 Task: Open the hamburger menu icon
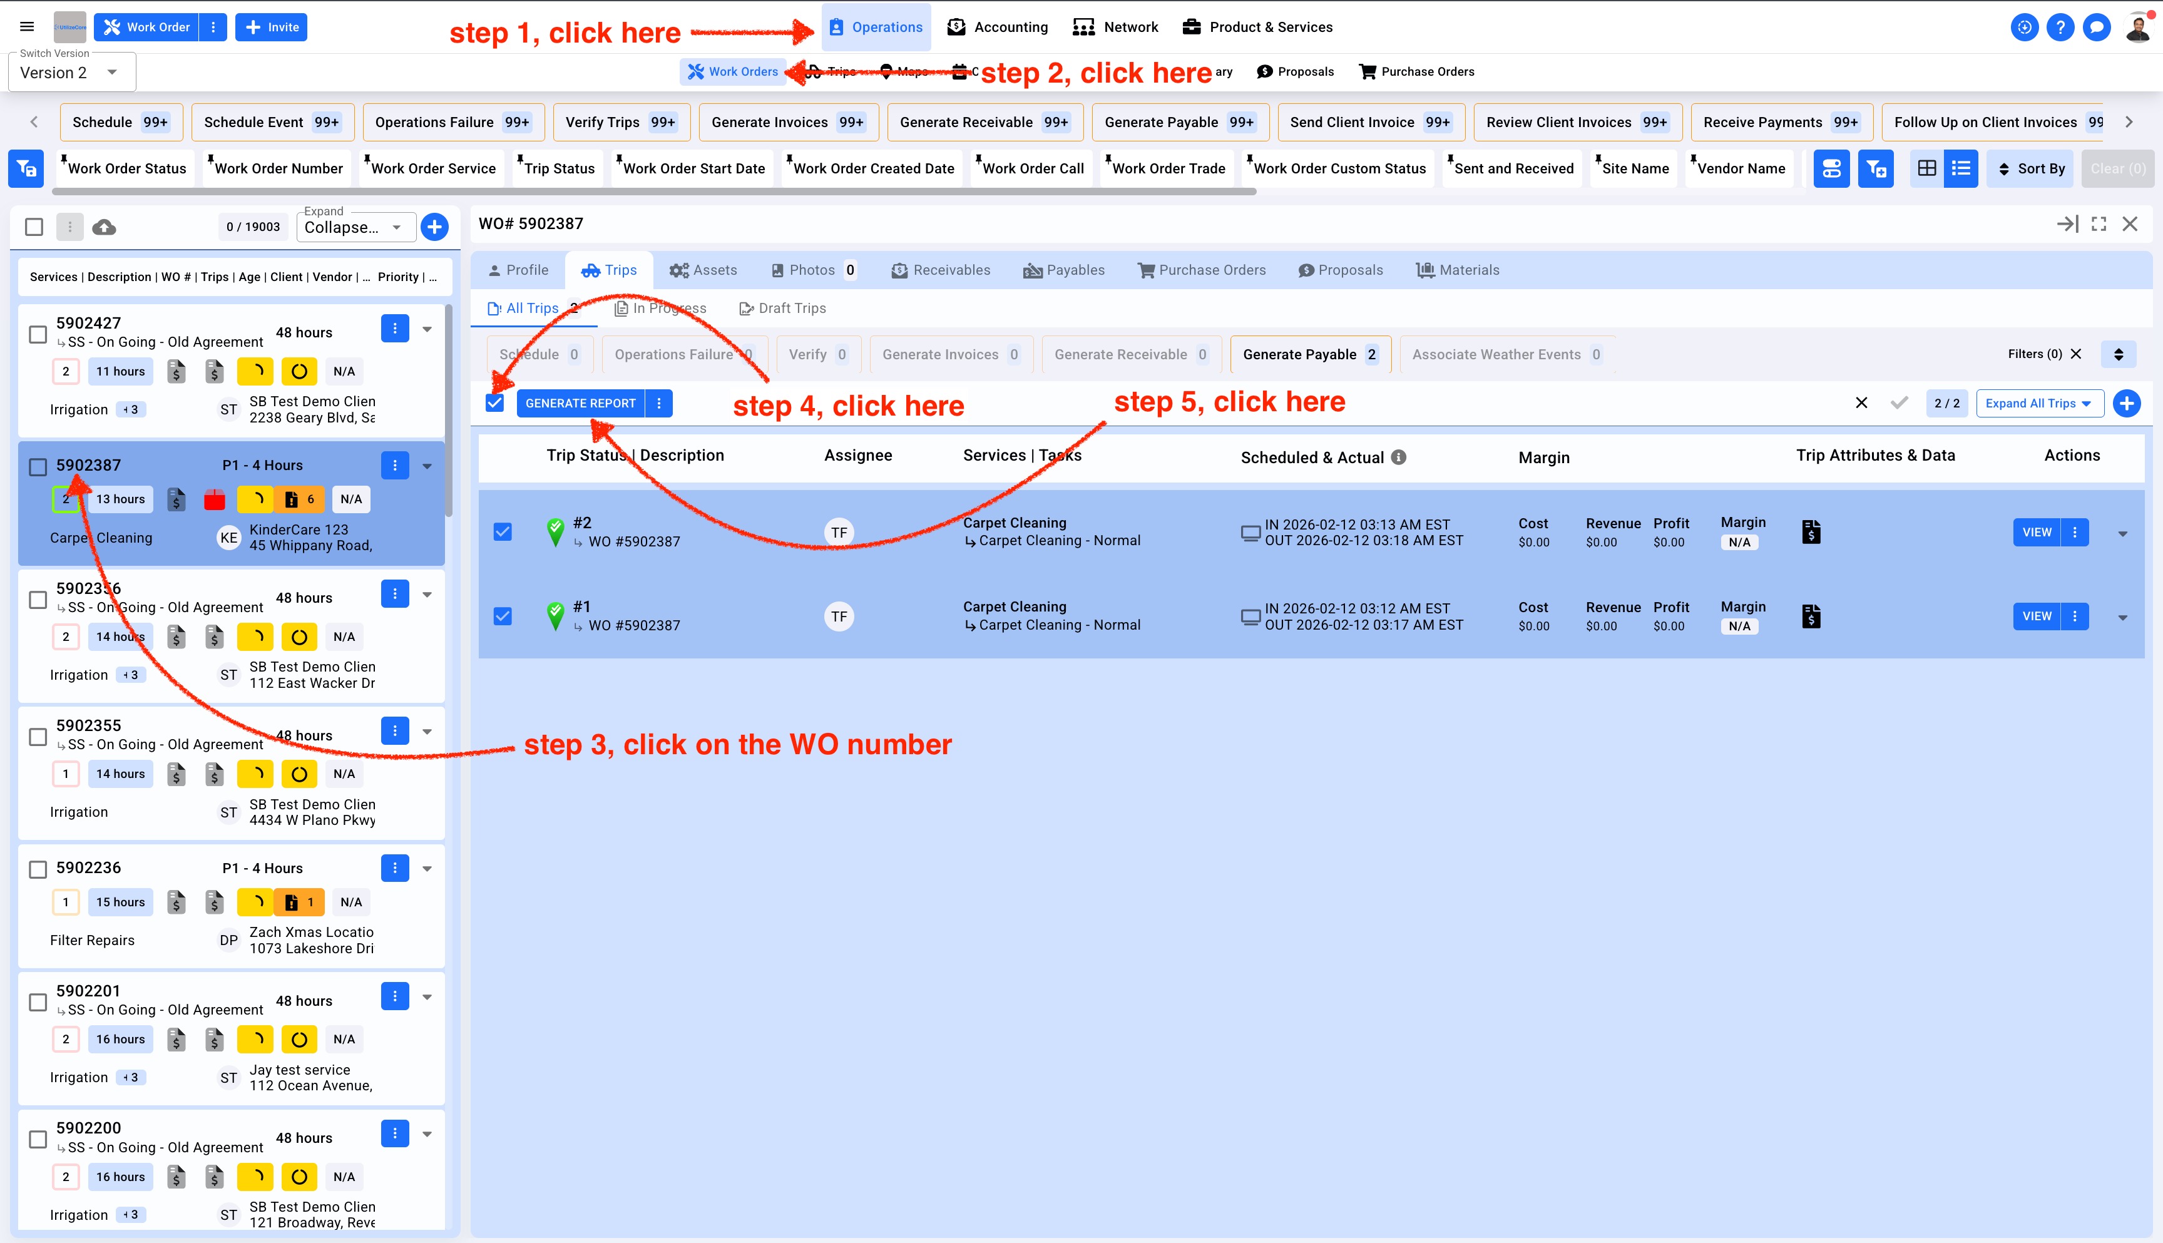coord(28,26)
